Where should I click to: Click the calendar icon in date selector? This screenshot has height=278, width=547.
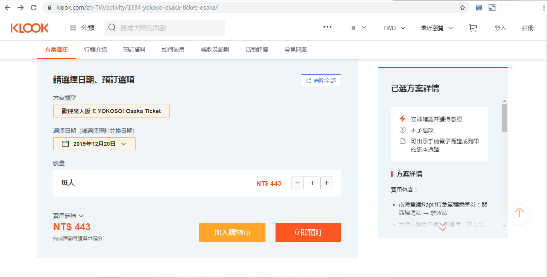65,144
